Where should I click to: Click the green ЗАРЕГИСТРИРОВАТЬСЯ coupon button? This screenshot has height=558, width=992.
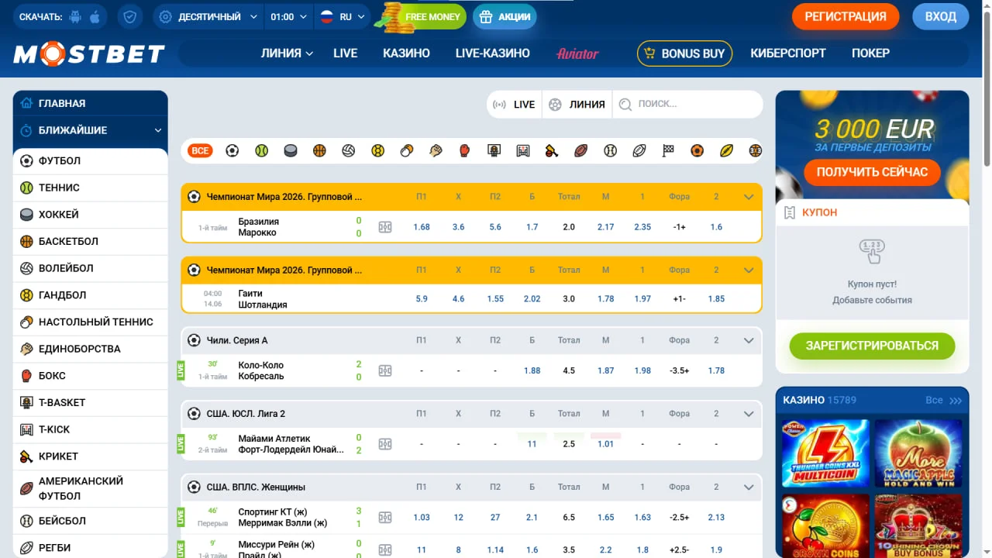coord(872,346)
